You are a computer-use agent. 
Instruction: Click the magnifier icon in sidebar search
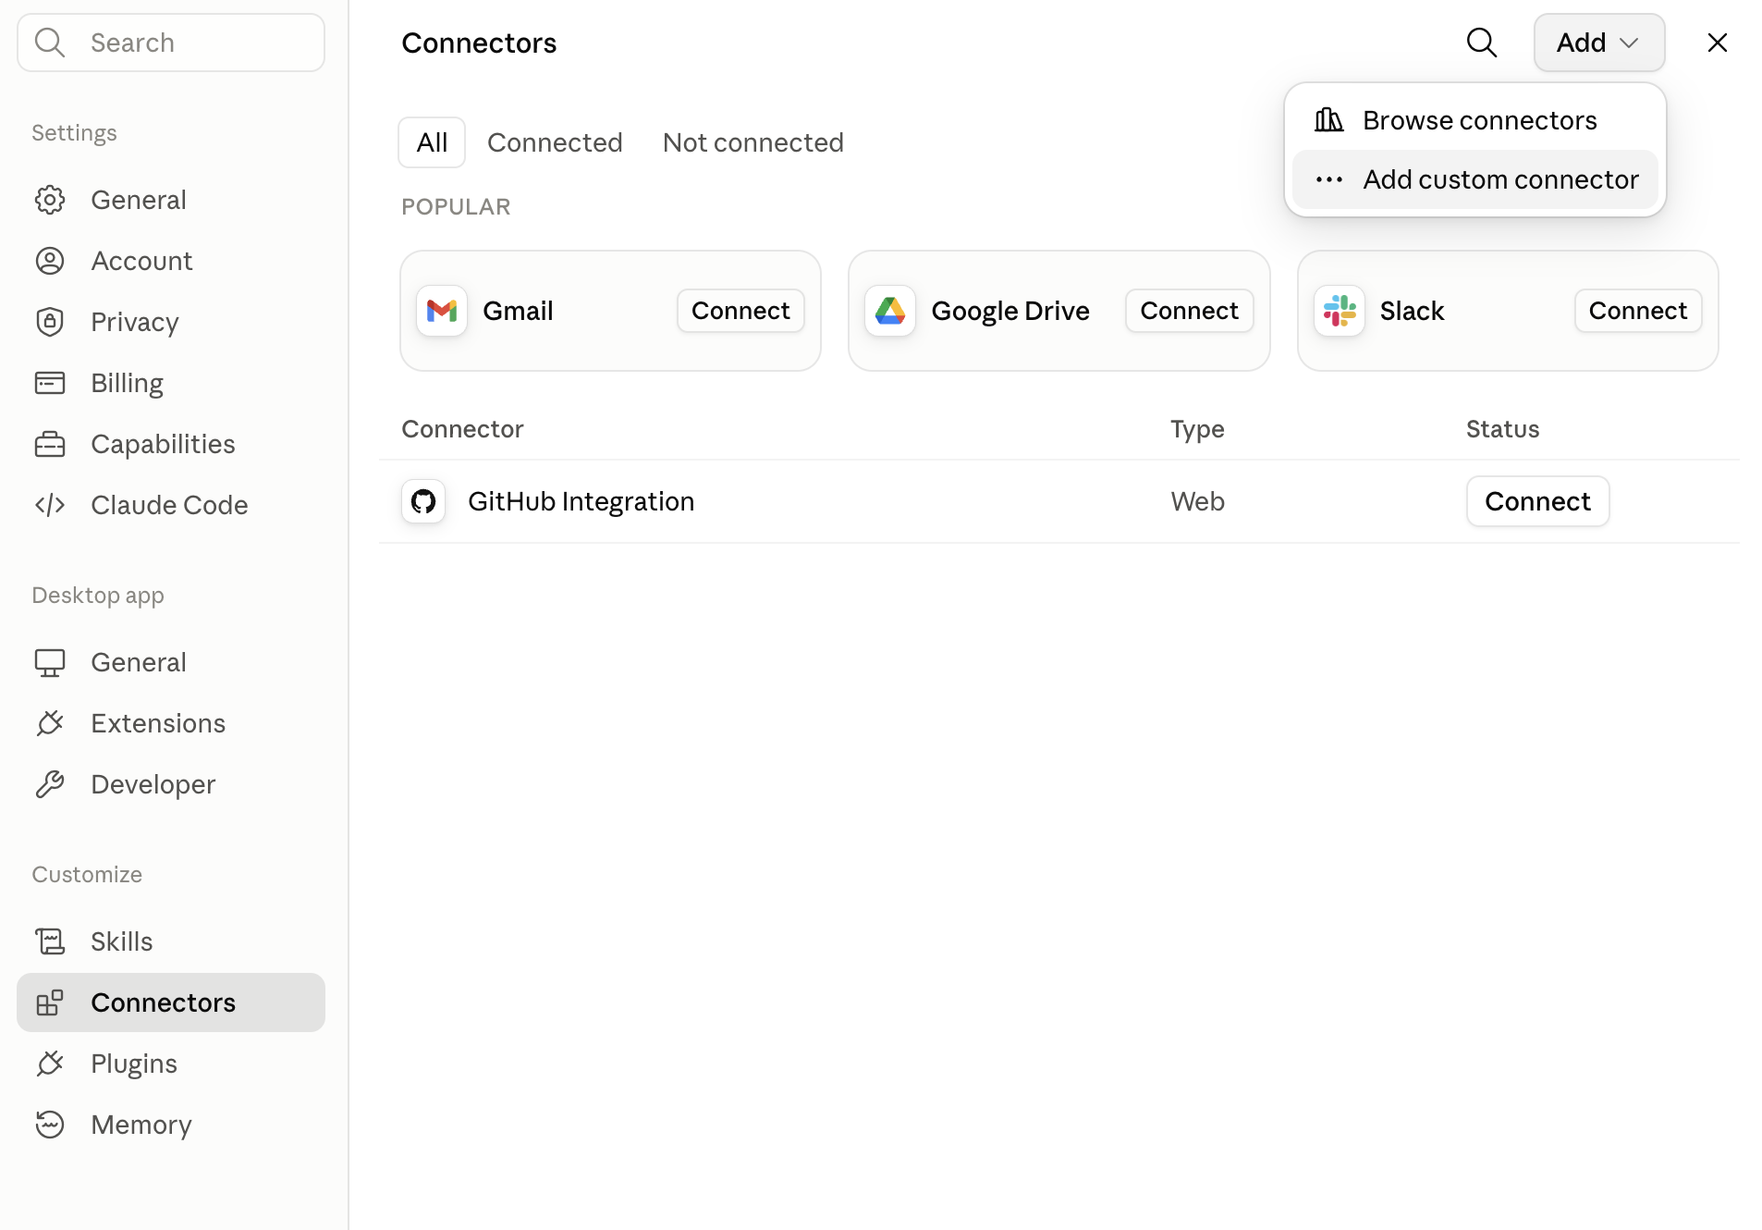point(50,43)
